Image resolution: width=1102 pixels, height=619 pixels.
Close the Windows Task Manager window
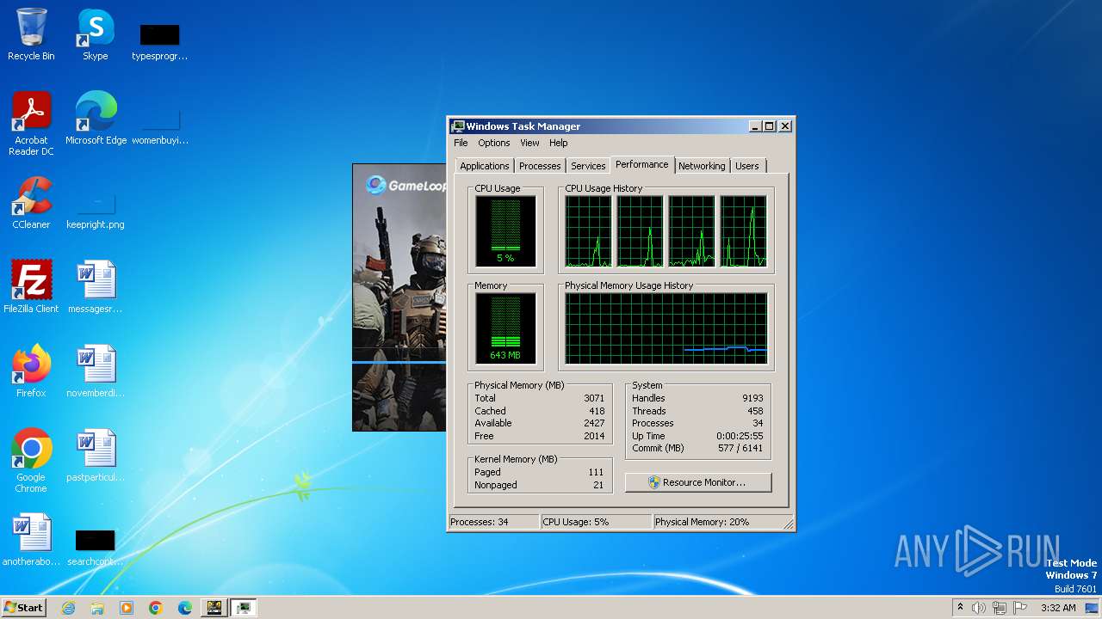coord(784,126)
